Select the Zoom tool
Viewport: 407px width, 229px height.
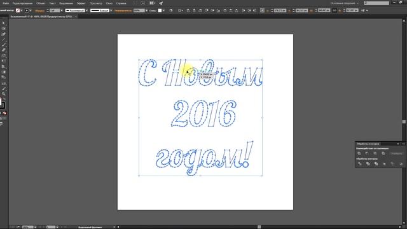(x=3, y=94)
